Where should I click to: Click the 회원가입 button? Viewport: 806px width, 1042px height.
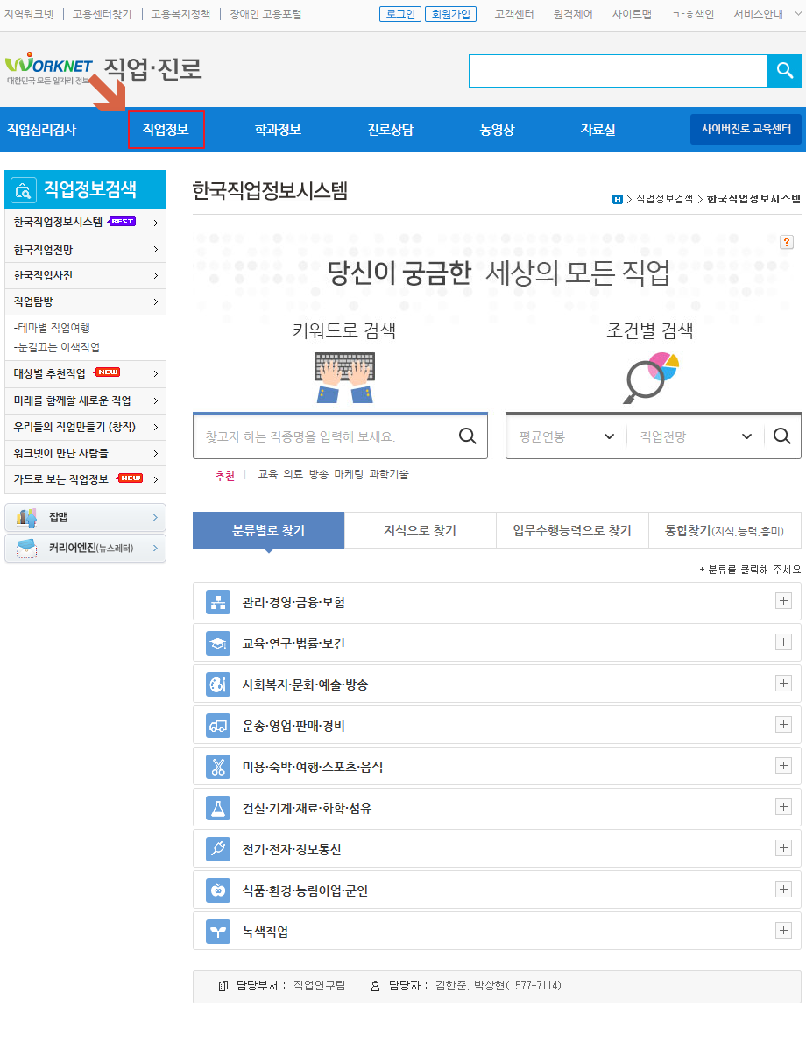450,14
